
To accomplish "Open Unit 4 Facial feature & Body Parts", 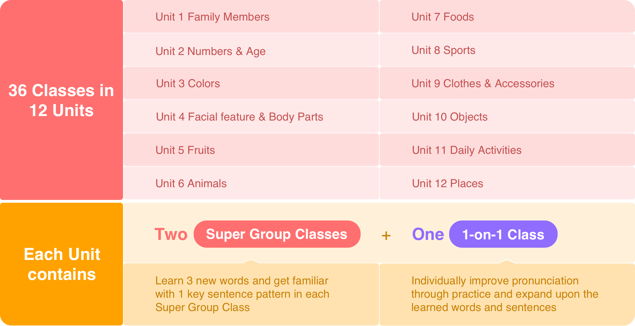I will click(x=239, y=117).
